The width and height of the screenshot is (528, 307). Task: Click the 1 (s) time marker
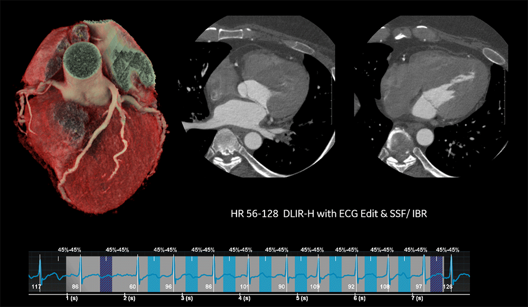point(68,299)
